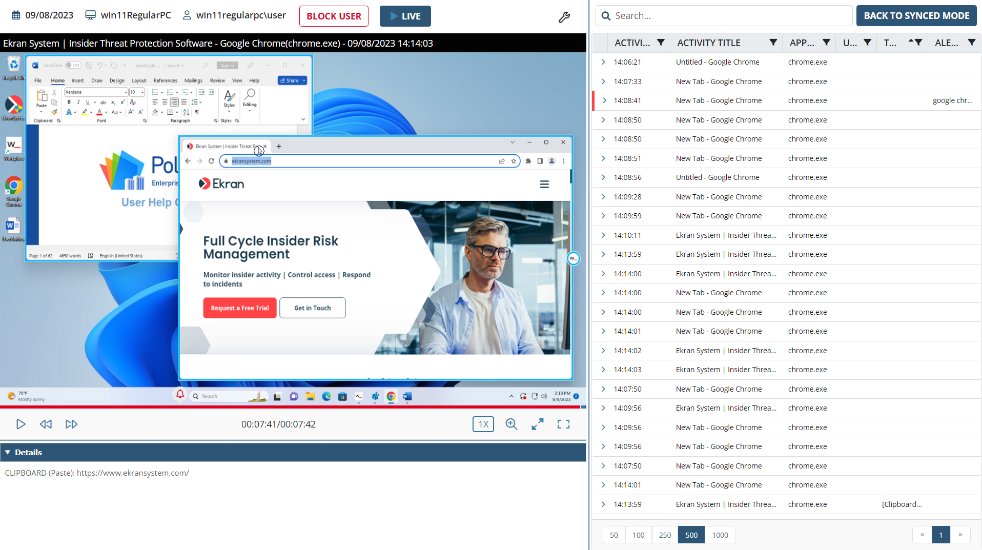Collapse the Details panel

pos(8,452)
